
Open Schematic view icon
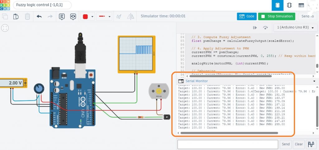tap(289, 5)
